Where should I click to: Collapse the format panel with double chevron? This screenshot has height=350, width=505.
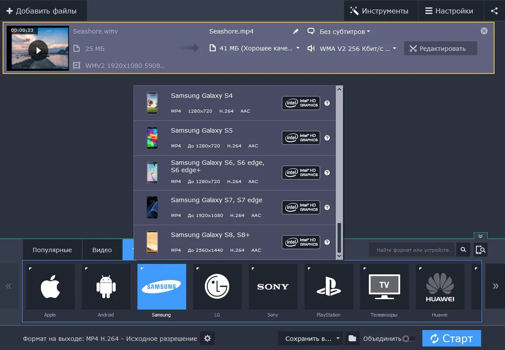480,236
